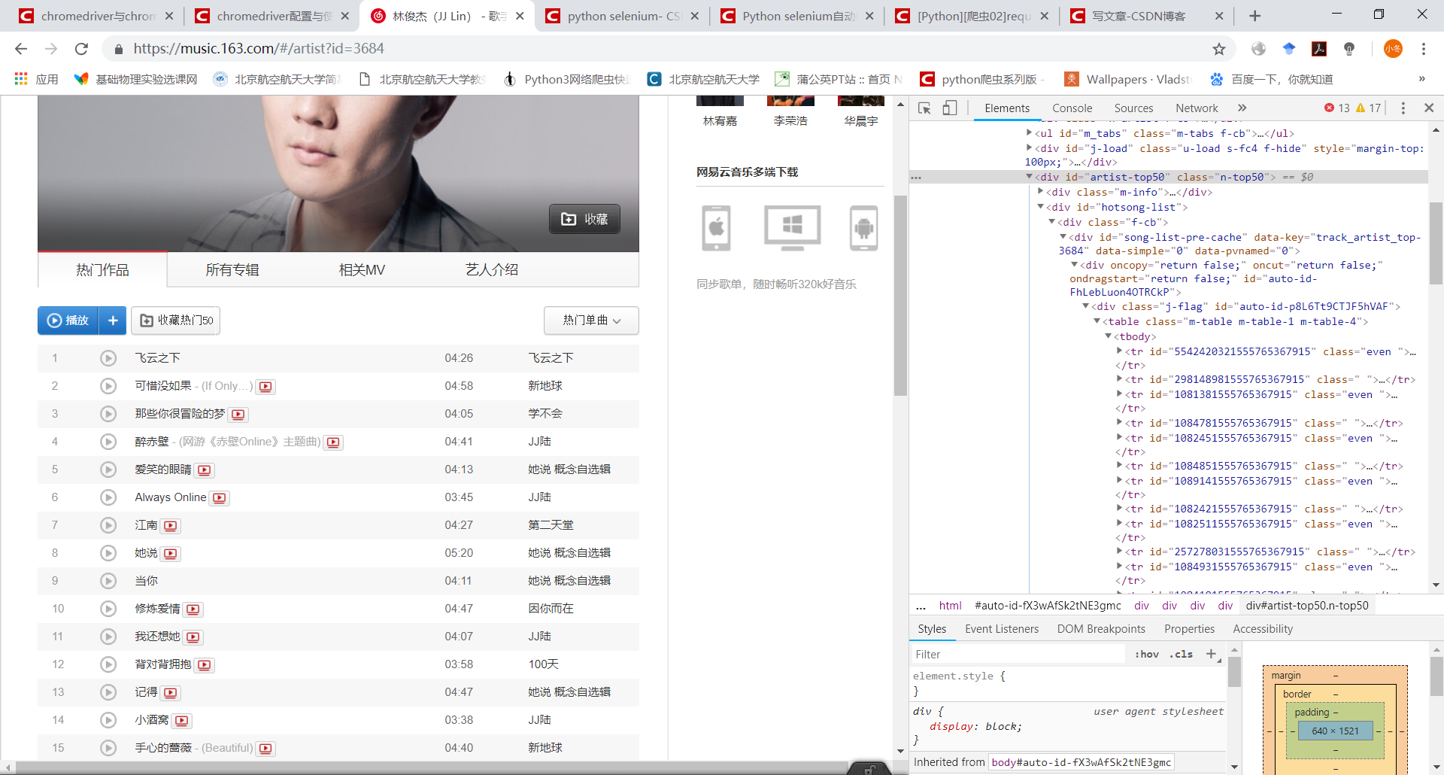The height and width of the screenshot is (775, 1444).
Task: Click the page vertical scrollbar thumb
Action: click(900, 295)
